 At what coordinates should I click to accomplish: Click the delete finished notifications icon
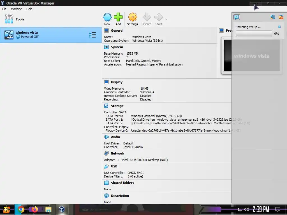tap(281, 17)
